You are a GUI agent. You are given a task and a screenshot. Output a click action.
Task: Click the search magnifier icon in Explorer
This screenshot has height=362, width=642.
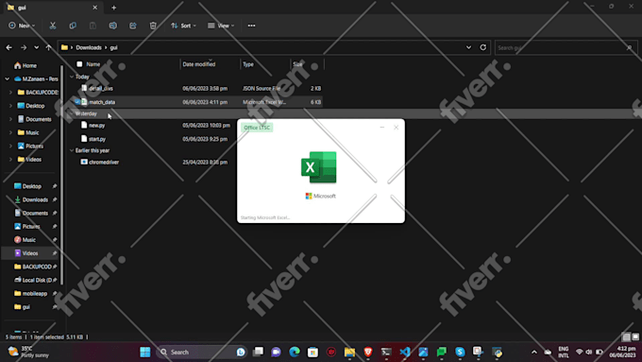click(x=630, y=48)
